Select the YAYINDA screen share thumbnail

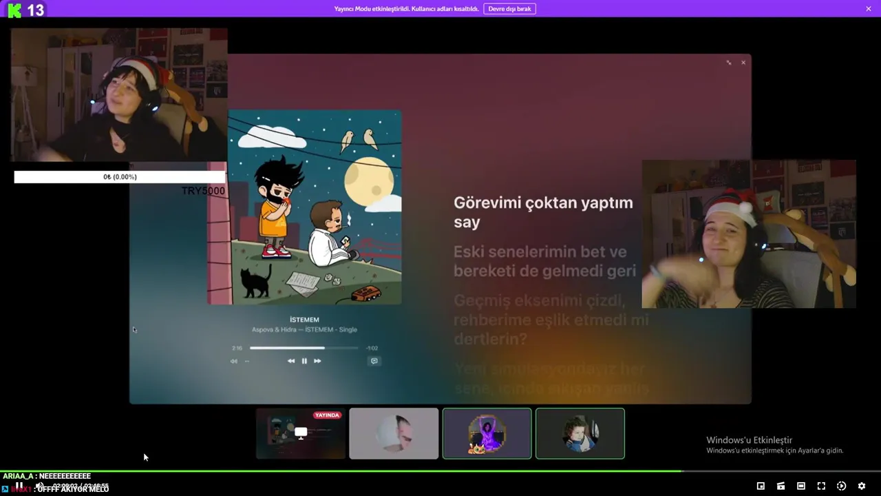click(301, 433)
